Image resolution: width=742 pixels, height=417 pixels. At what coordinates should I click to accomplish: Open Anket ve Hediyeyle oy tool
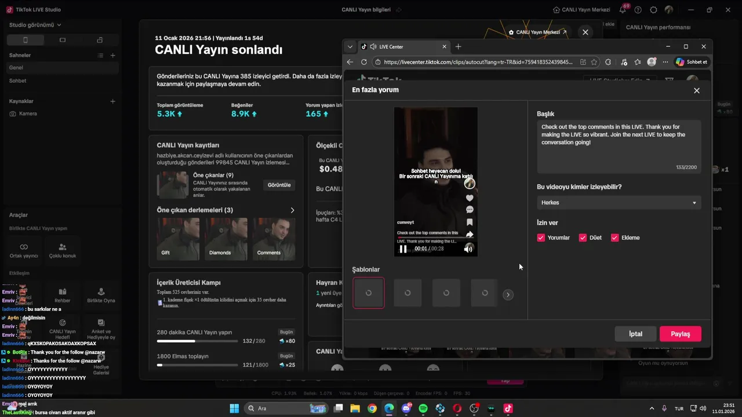[x=101, y=329]
